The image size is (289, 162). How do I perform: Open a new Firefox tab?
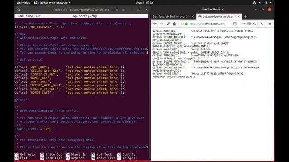point(245,16)
